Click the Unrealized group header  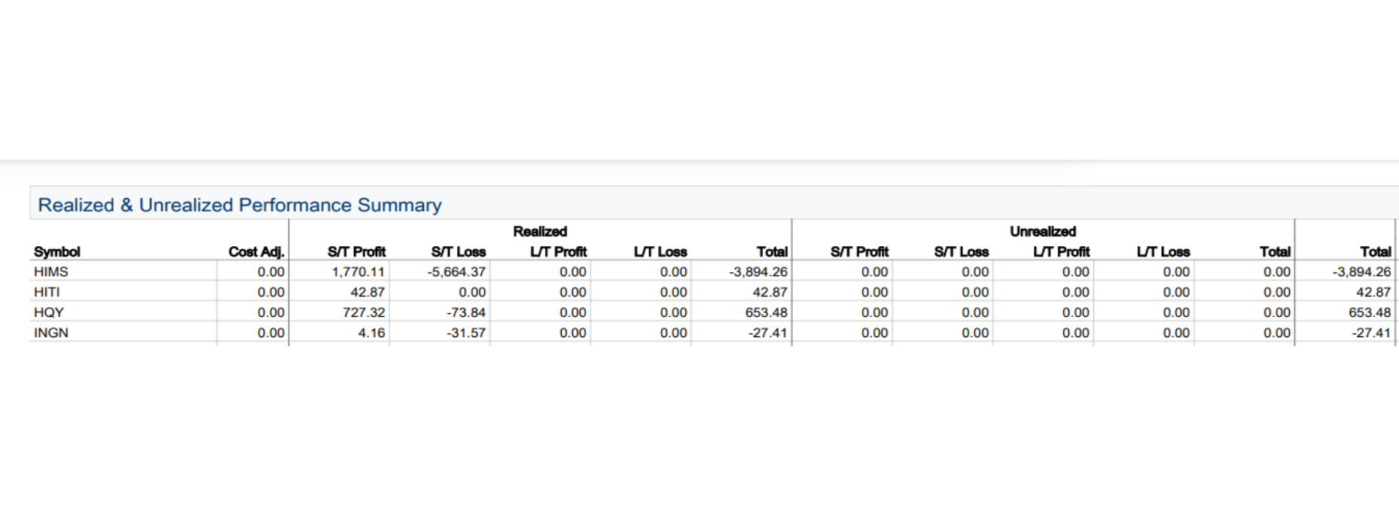[1043, 231]
